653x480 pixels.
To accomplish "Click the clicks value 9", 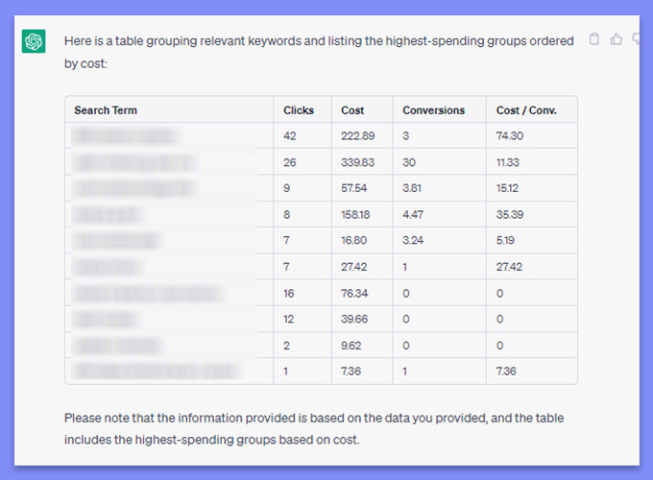I will click(286, 188).
